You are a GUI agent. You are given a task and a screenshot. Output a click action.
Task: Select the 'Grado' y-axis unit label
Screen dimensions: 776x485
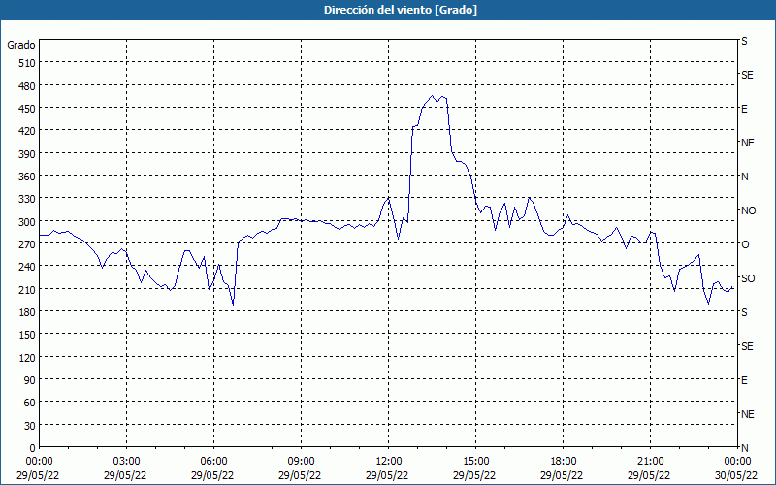[21, 45]
